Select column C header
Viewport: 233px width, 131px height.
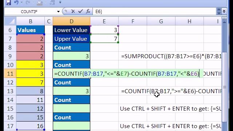pyautogui.click(x=49, y=21)
